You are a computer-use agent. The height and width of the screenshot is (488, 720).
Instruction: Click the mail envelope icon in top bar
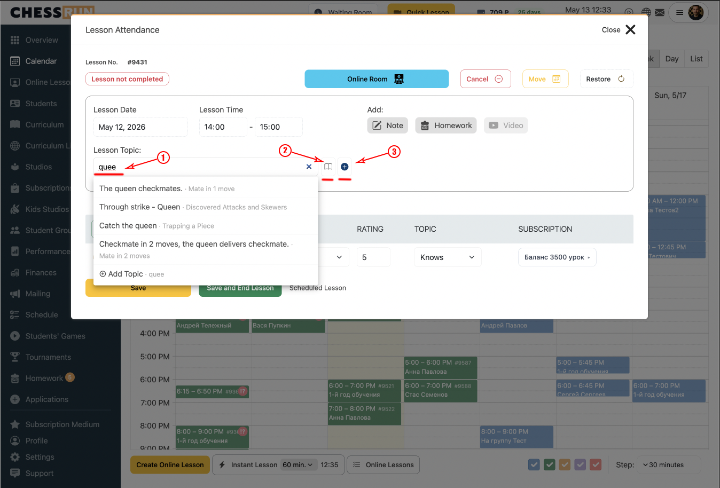point(660,12)
